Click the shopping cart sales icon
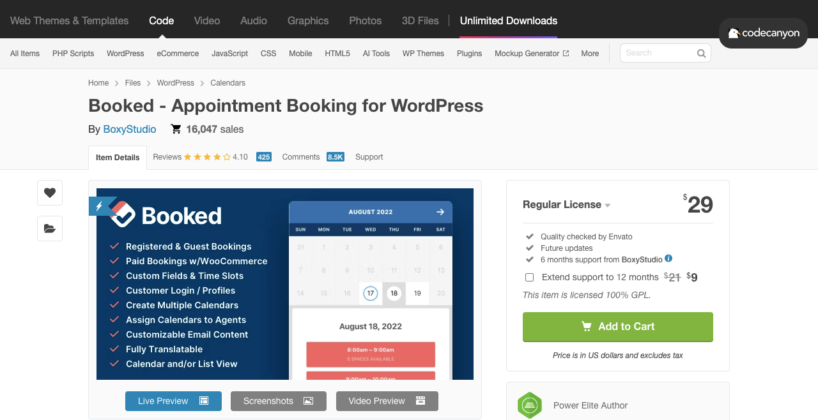Screen dimensions: 818x420 tap(176, 129)
